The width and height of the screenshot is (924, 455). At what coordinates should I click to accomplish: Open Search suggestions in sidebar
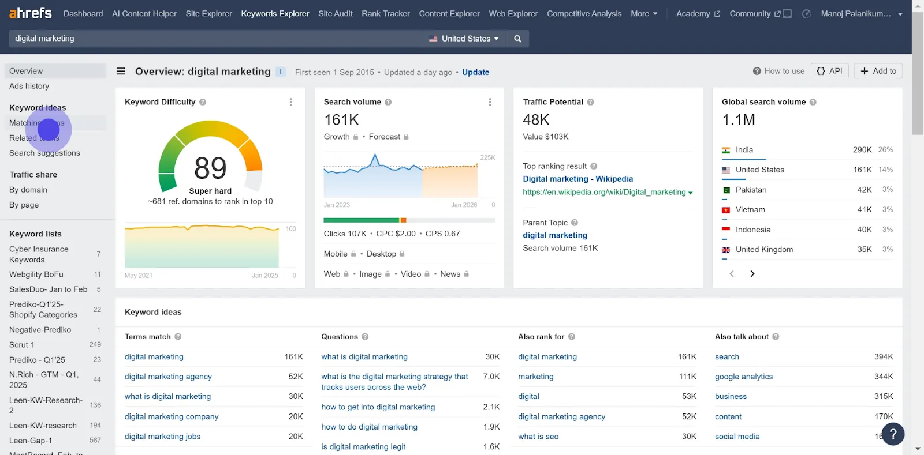coord(44,153)
